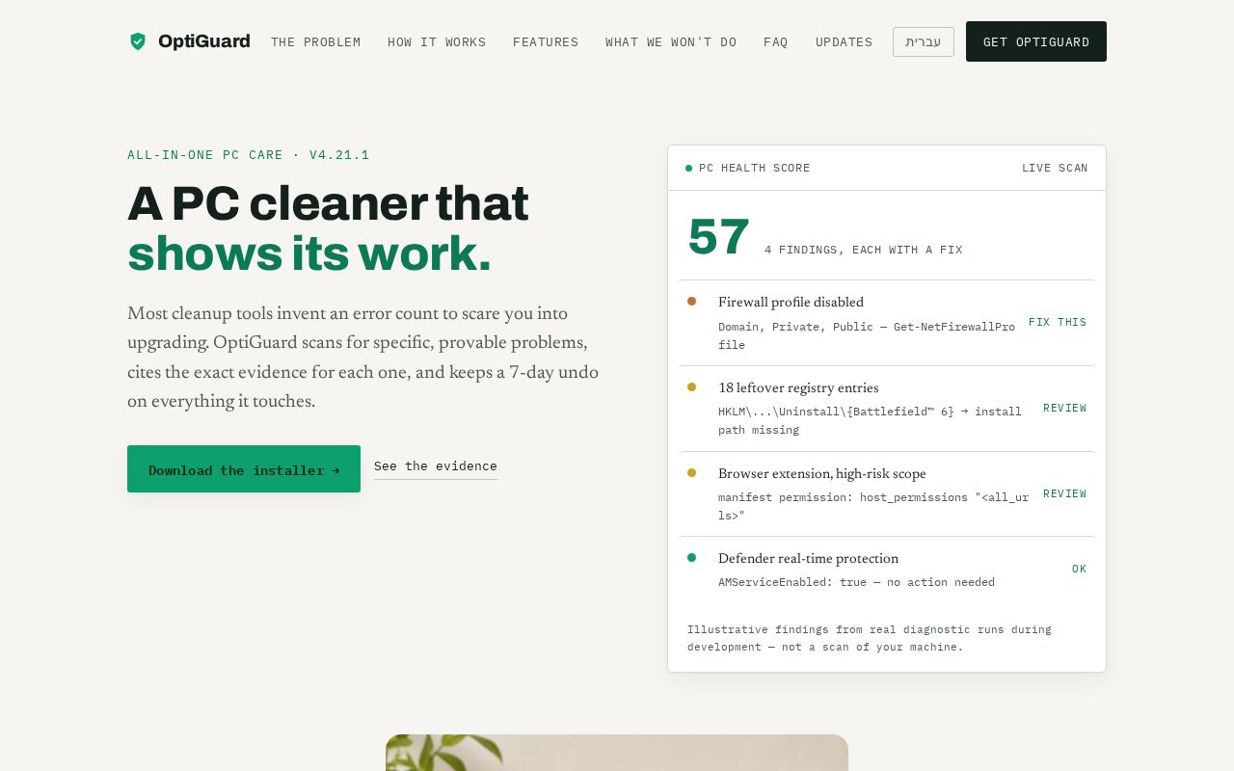Click OK status for Defender protection
The width and height of the screenshot is (1234, 771).
tap(1079, 570)
